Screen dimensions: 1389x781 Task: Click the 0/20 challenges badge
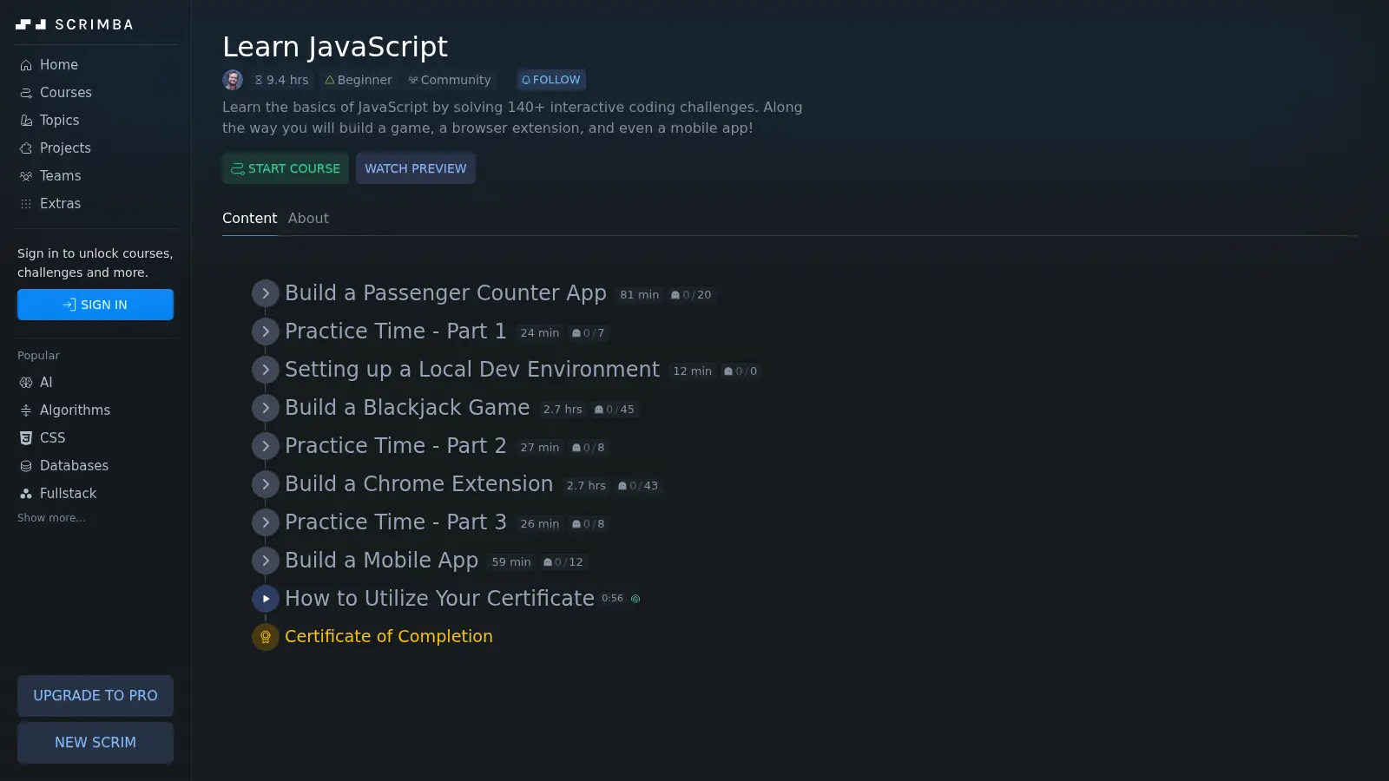(691, 295)
